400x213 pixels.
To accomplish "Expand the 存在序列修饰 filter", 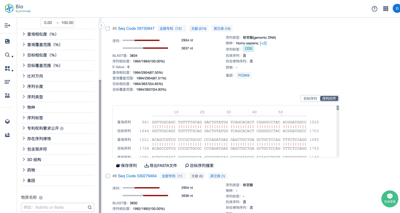I will pos(58,138).
